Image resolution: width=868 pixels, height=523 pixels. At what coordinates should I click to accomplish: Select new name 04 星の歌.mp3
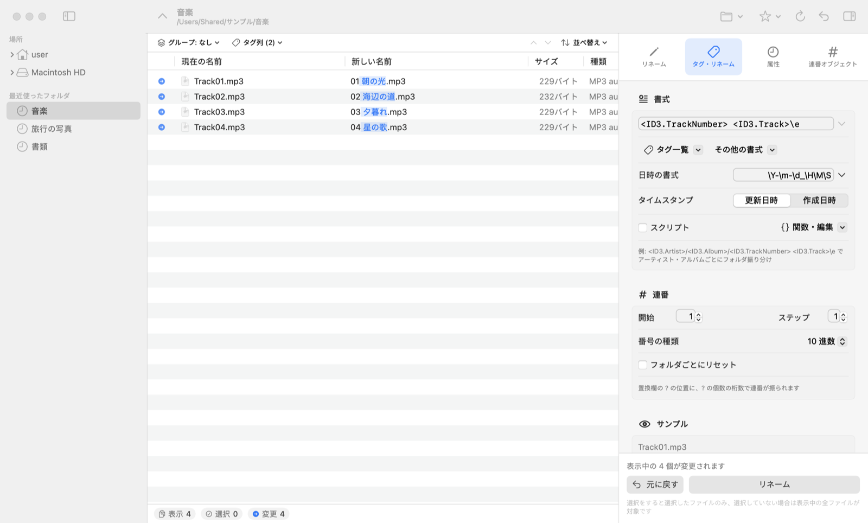[x=379, y=127]
